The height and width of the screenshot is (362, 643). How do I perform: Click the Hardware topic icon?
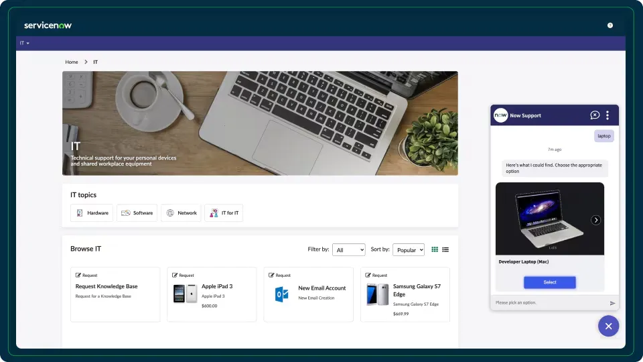click(x=80, y=213)
